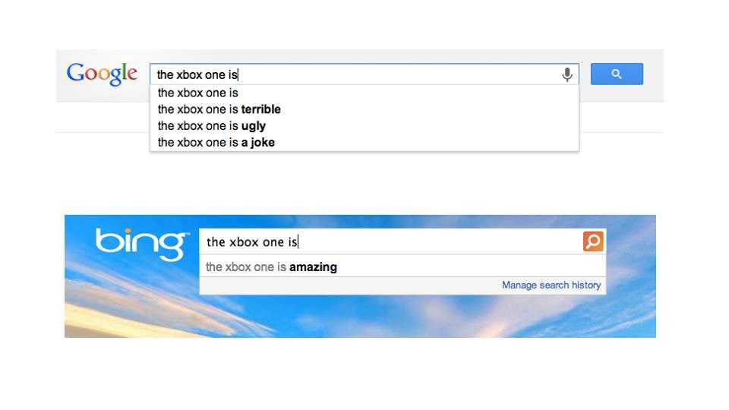The height and width of the screenshot is (410, 729).
Task: Choose Bing suggestion "the xbox one is amazing"
Action: pos(271,267)
